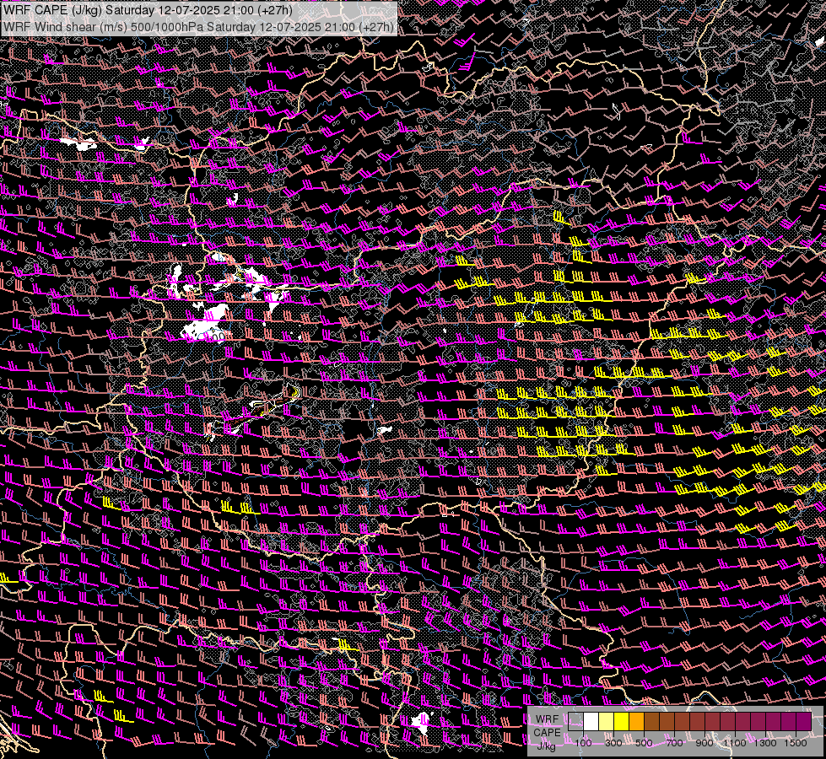Click the legend value 100

[x=583, y=743]
